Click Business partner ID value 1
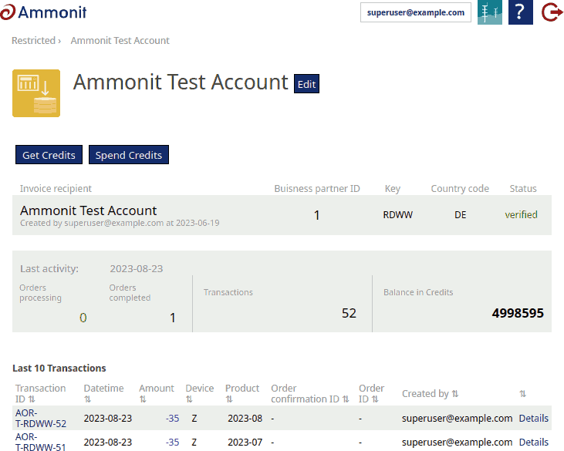This screenshot has height=451, width=564. coord(316,215)
